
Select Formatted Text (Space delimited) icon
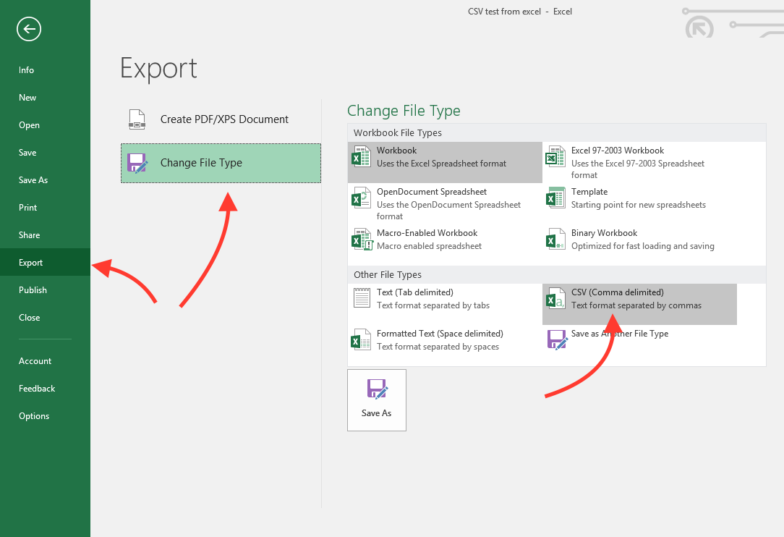point(361,339)
